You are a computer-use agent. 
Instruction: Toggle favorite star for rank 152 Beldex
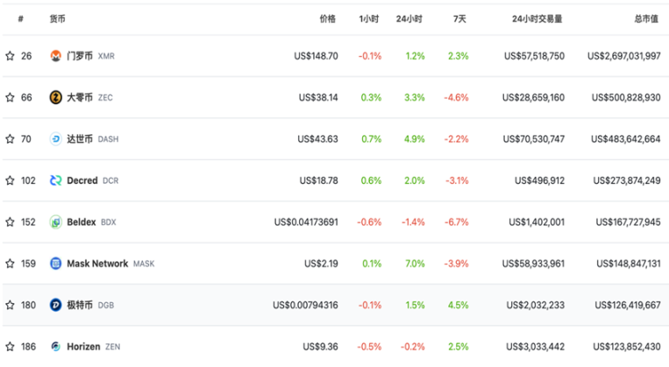(10, 222)
